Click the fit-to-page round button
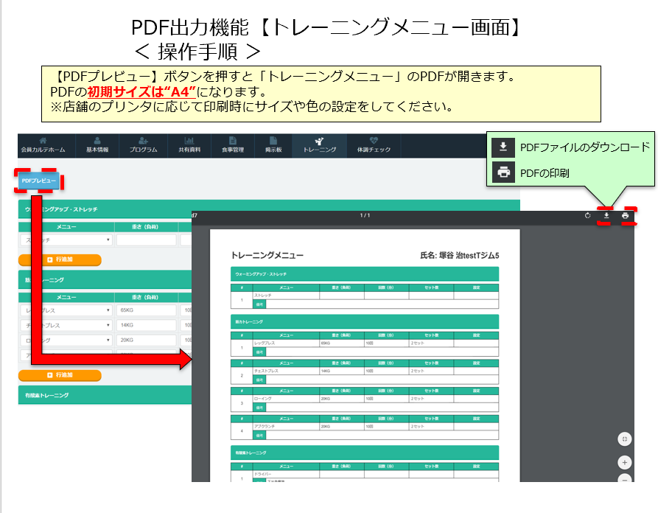658x513 pixels. tap(624, 439)
